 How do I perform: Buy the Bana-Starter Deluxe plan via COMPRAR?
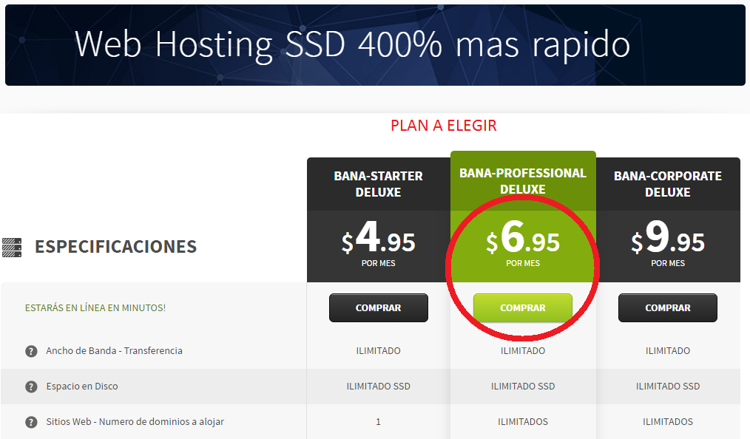click(379, 307)
